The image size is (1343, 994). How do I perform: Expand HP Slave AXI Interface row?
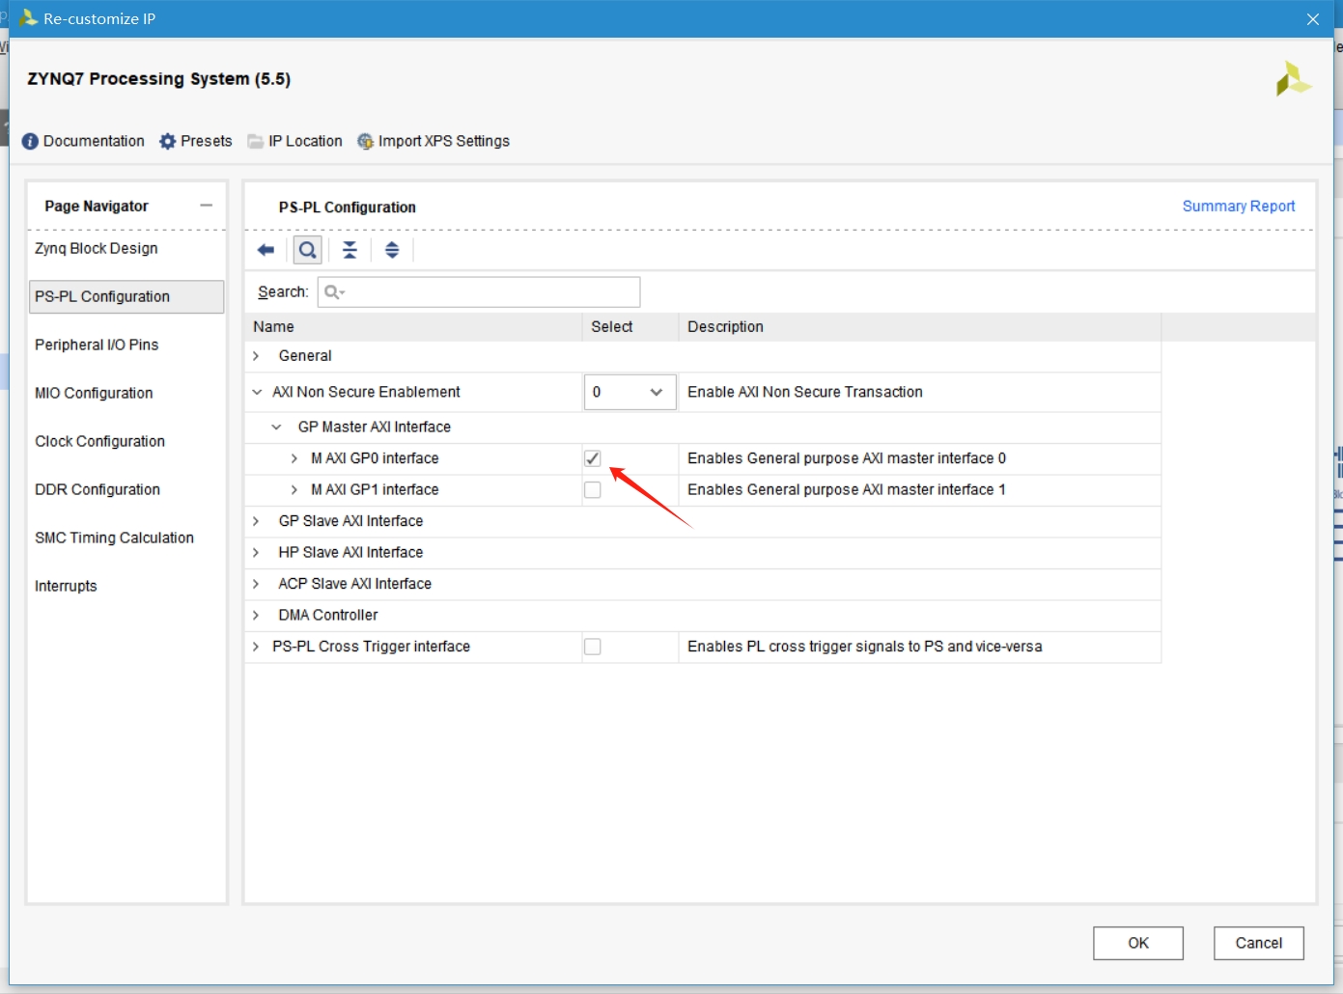coord(256,552)
